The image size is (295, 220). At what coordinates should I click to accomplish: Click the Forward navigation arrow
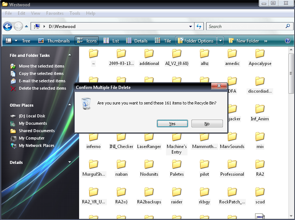(x=18, y=26)
